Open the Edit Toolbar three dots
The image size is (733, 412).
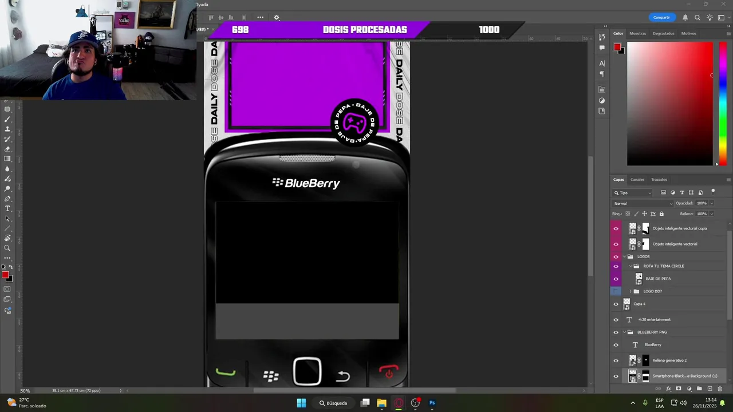[x=7, y=258]
